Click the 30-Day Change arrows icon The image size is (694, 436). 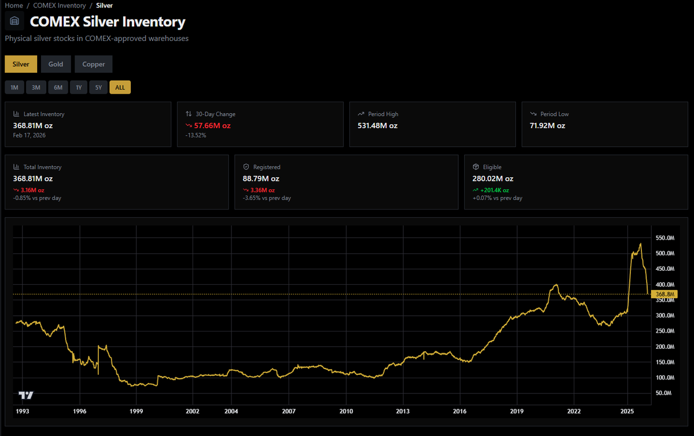[187, 114]
